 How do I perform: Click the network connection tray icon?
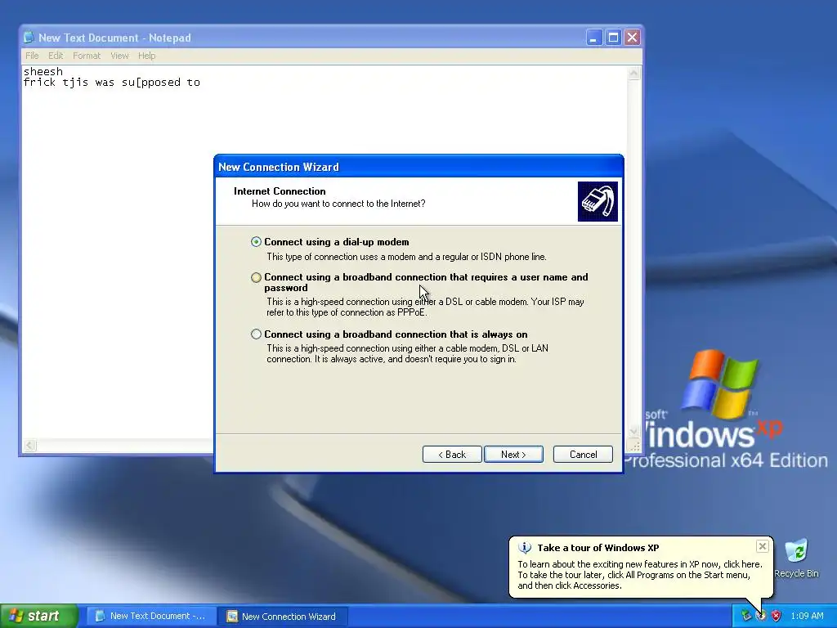(x=745, y=617)
